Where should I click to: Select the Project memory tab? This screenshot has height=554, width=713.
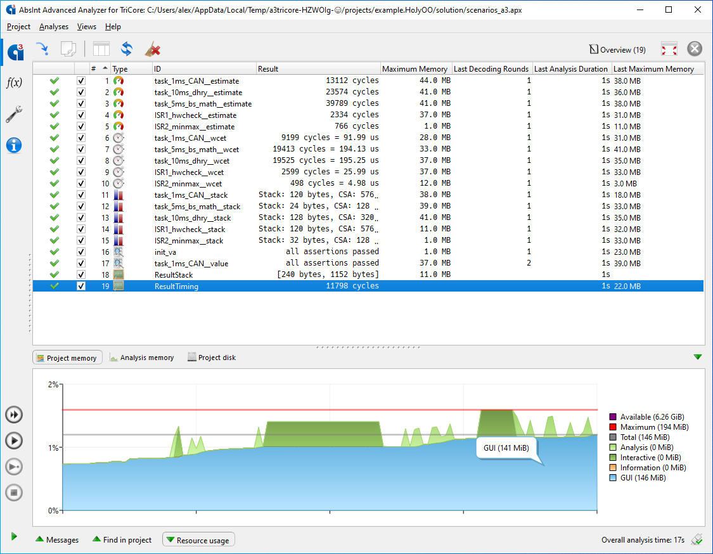coord(67,358)
